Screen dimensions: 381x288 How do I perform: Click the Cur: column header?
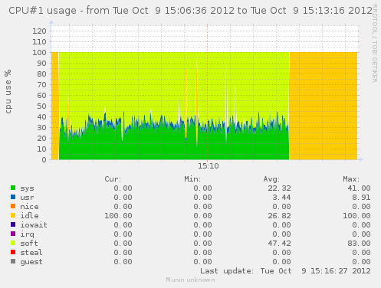[113, 179]
